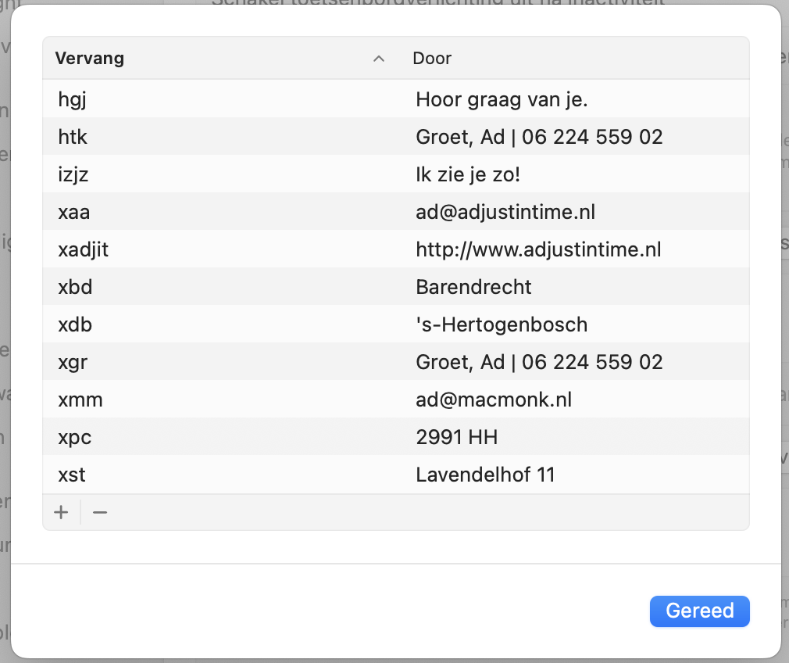
Task: Toggle sort order chevron in Vervang header
Action: tap(379, 59)
